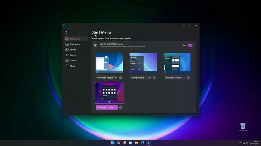
Task: Click the Start Button sidebar icon
Action: pyautogui.click(x=67, y=44)
